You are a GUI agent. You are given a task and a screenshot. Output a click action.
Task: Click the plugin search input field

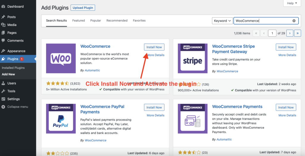click(x=262, y=21)
